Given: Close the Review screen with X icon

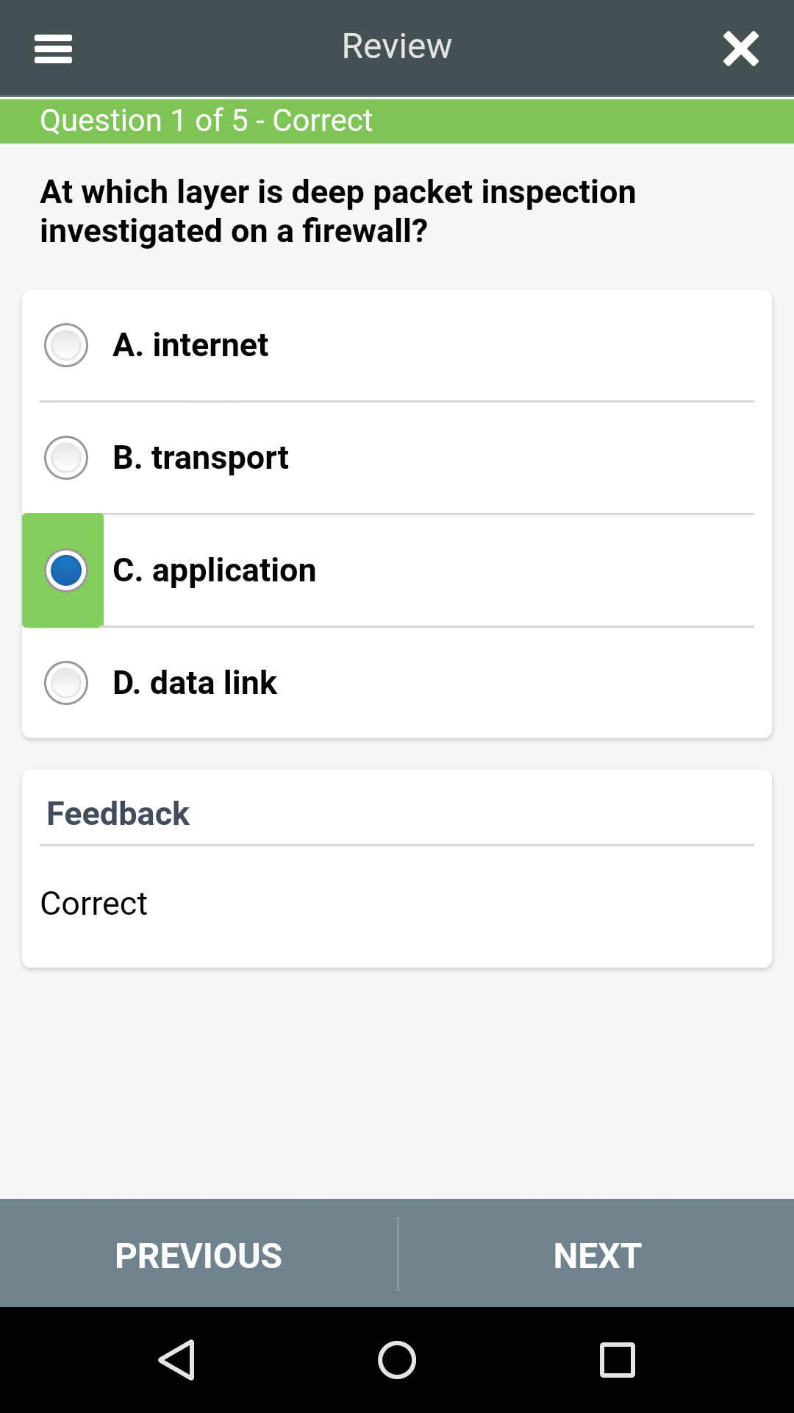Looking at the screenshot, I should [x=740, y=49].
